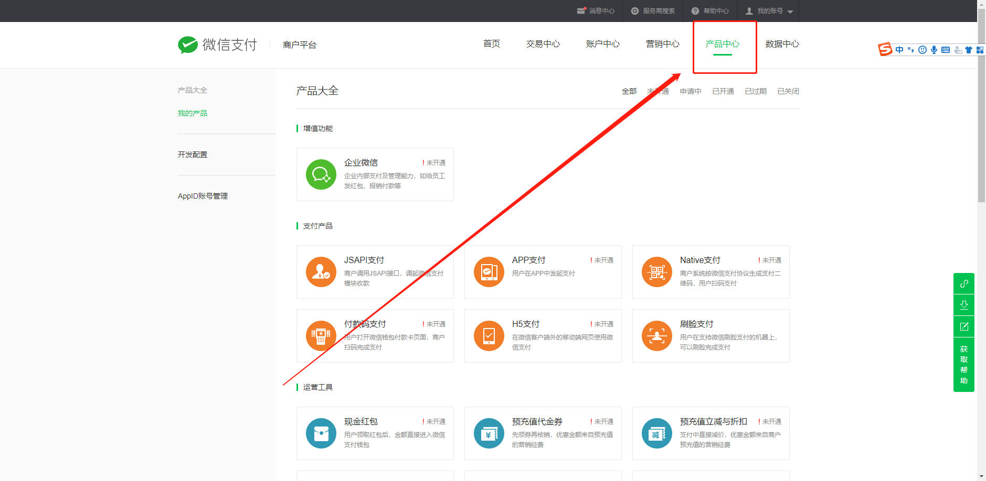Toggle Sogou IME microphone voice input
986x481 pixels.
(x=934, y=50)
